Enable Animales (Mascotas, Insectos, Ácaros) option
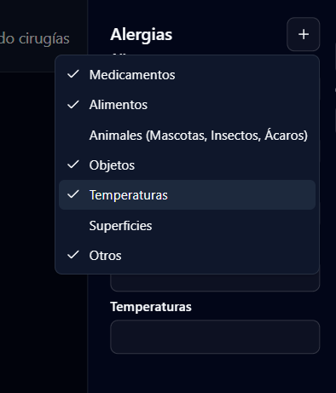The width and height of the screenshot is (336, 393). coord(187,135)
